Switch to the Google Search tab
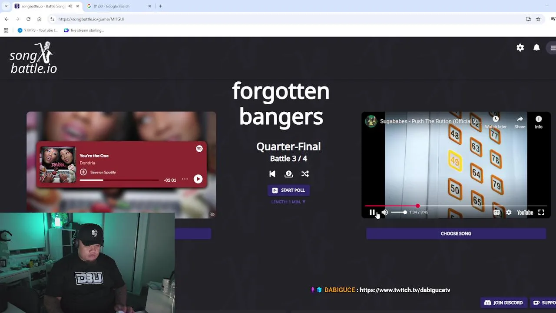Screen dimensions: 556x313 point(118,6)
